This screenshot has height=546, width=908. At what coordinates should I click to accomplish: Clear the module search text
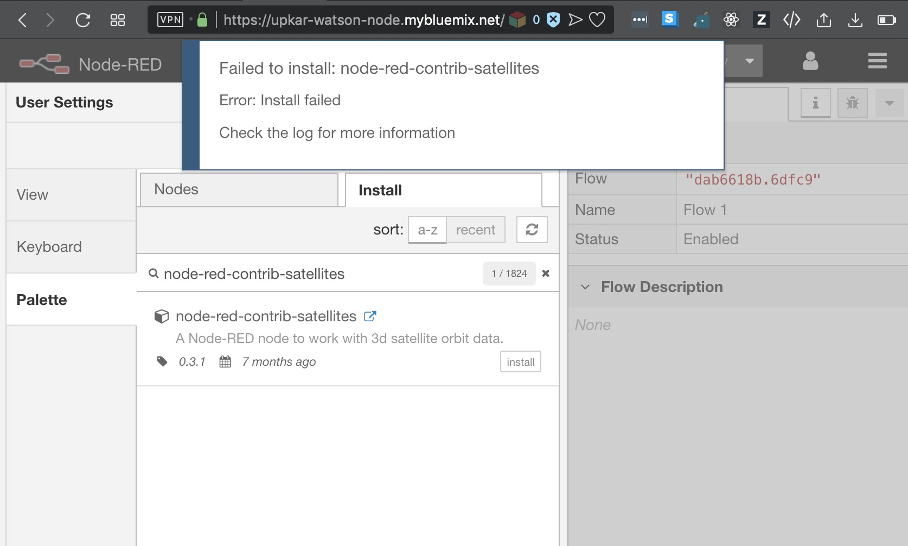click(546, 274)
